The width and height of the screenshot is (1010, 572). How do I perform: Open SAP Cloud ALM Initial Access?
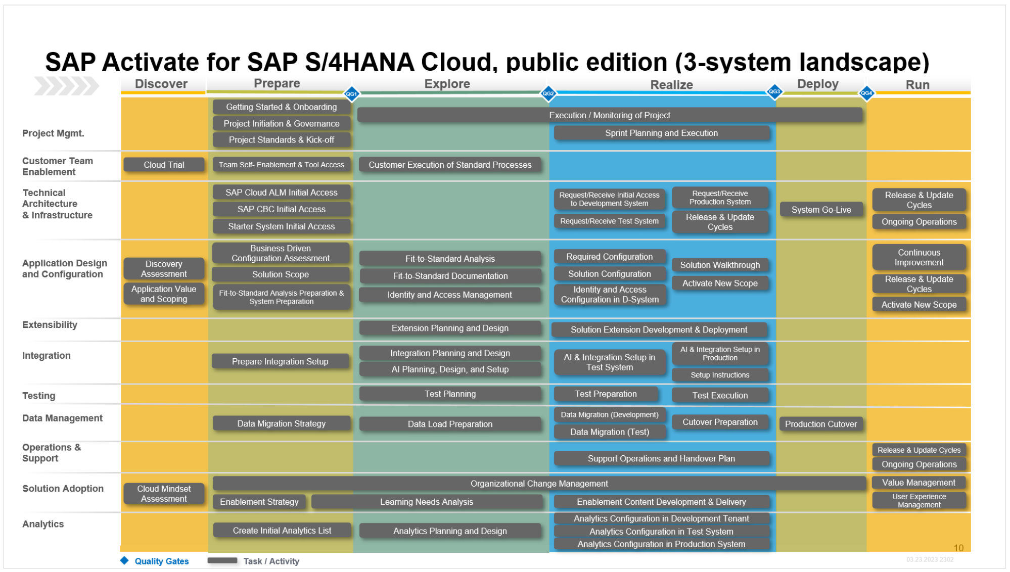click(x=282, y=193)
